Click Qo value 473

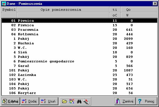pyautogui.click(x=129, y=75)
